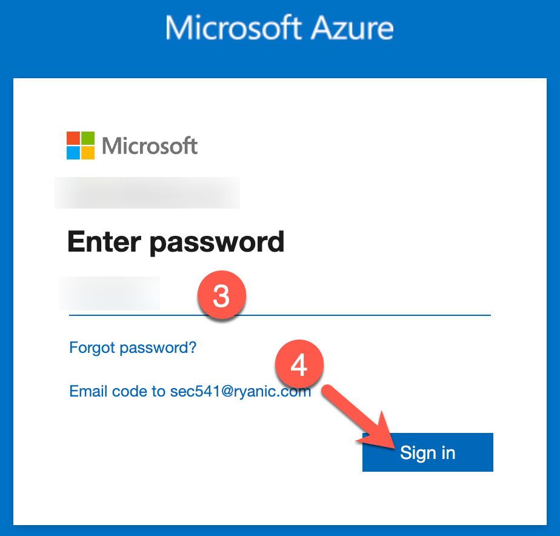This screenshot has width=560, height=536.
Task: Click the red circle badge numbered 3
Action: coord(221,296)
